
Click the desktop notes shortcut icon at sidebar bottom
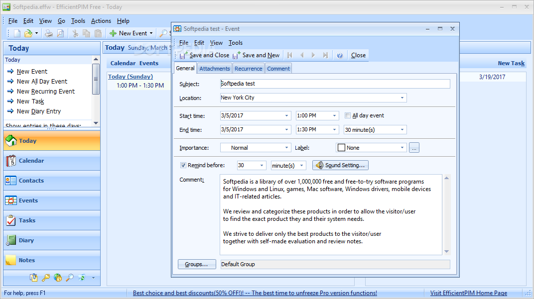33,278
